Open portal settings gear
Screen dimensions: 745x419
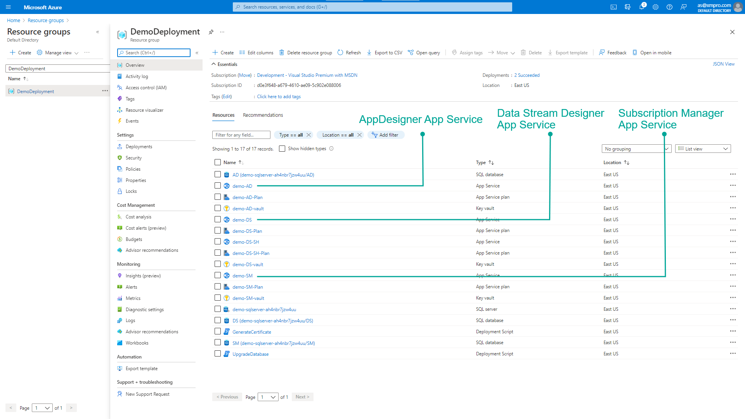pos(655,7)
